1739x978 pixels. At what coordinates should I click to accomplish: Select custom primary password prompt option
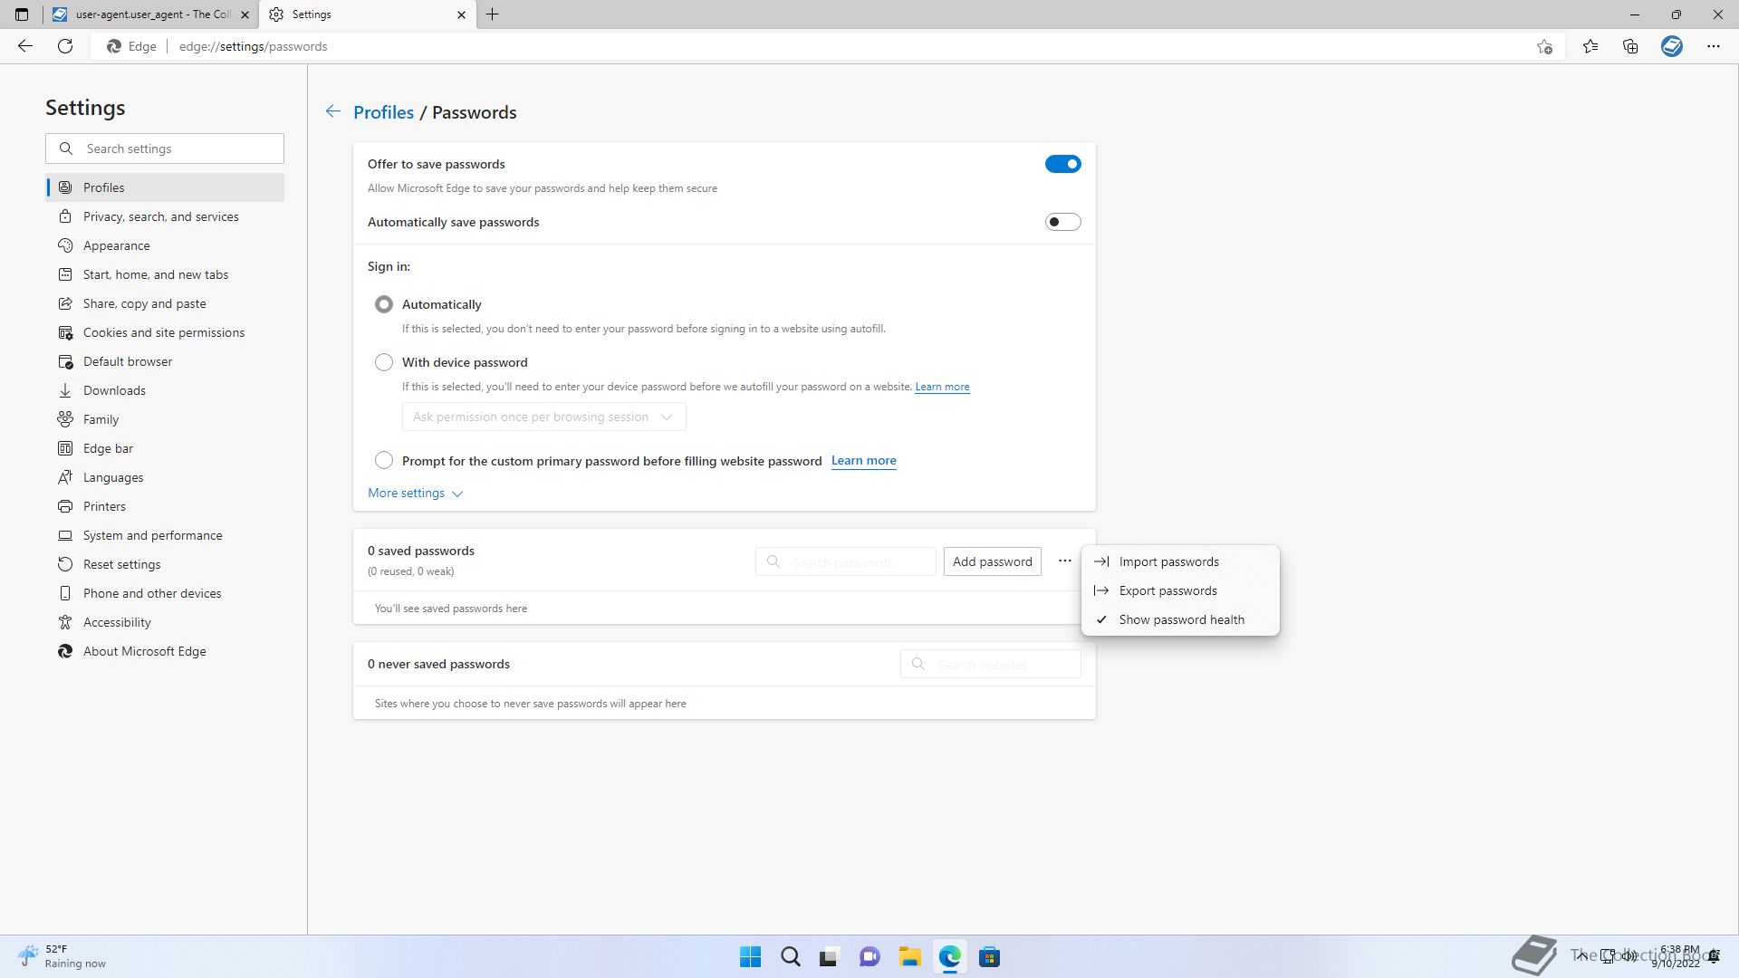click(384, 460)
